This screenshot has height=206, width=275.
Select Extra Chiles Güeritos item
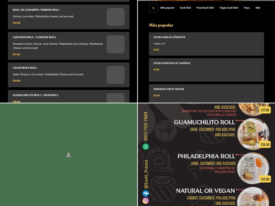(207, 44)
